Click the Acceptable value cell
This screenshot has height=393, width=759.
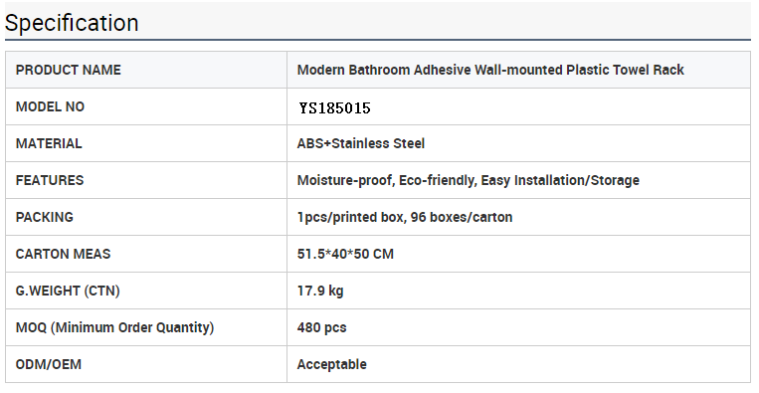(518, 364)
